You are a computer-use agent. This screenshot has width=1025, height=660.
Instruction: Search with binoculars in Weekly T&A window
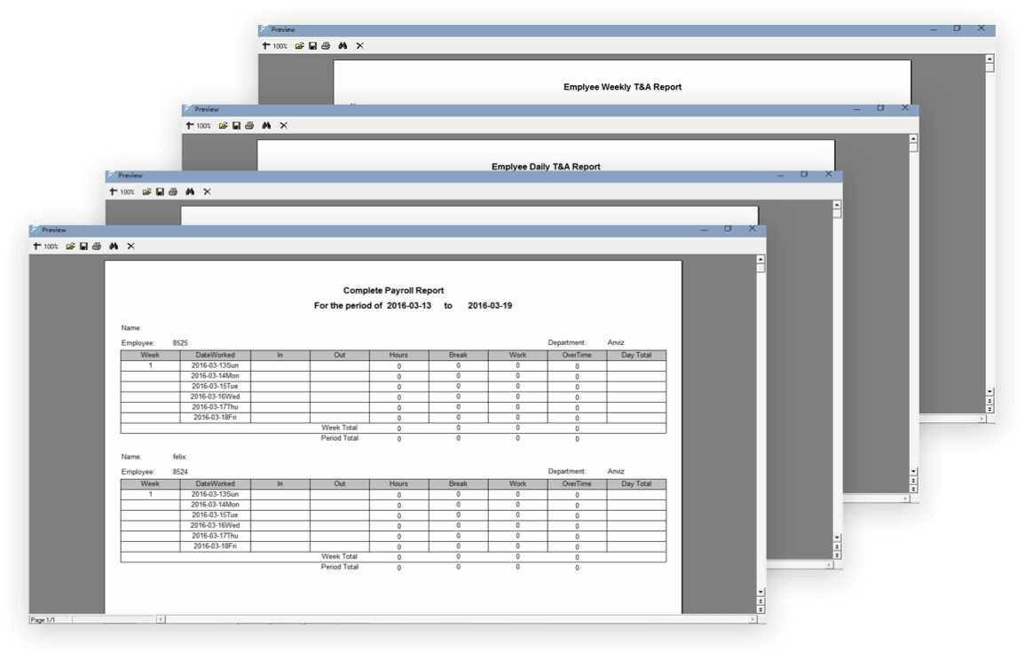343,46
